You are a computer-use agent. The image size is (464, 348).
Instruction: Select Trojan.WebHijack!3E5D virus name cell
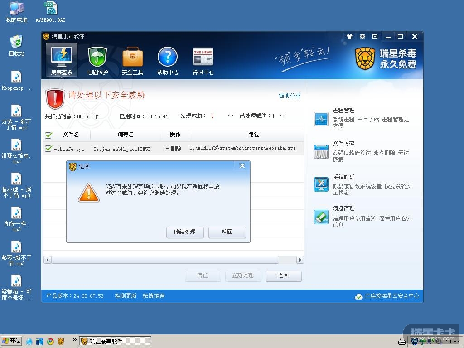coord(122,149)
